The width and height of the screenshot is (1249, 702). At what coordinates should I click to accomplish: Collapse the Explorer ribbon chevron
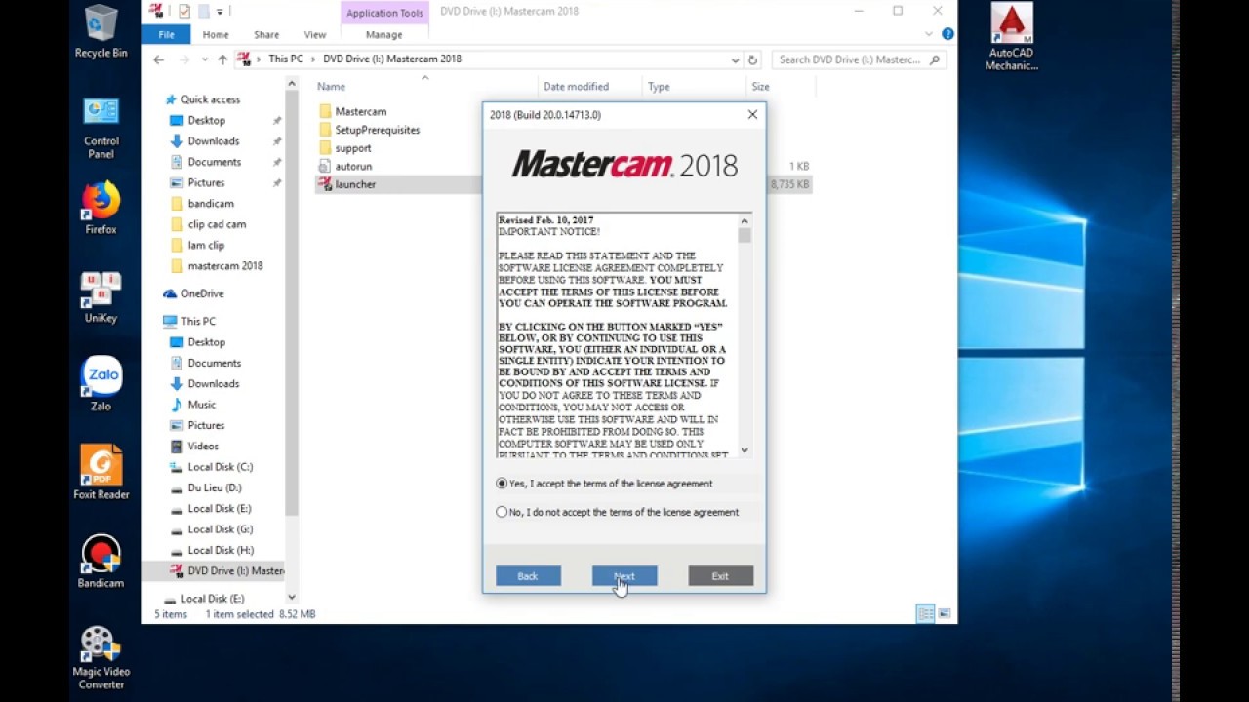tap(928, 34)
